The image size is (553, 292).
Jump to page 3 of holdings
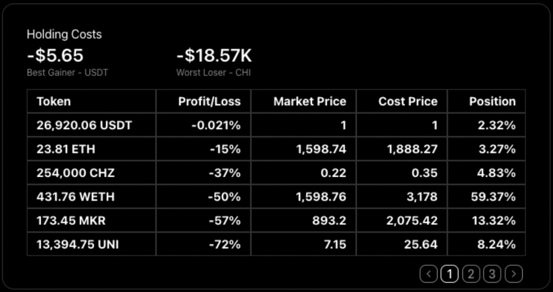pos(492,273)
